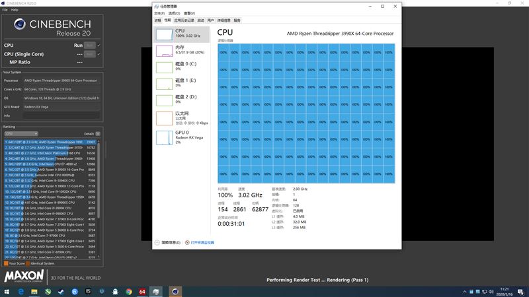Click the Identical System legend swatch

click(28, 263)
